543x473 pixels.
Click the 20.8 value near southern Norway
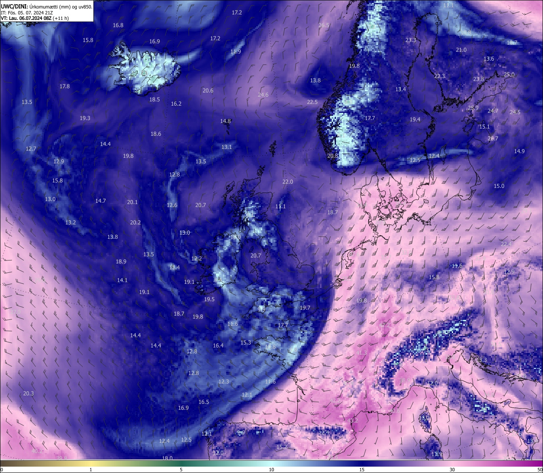click(333, 156)
